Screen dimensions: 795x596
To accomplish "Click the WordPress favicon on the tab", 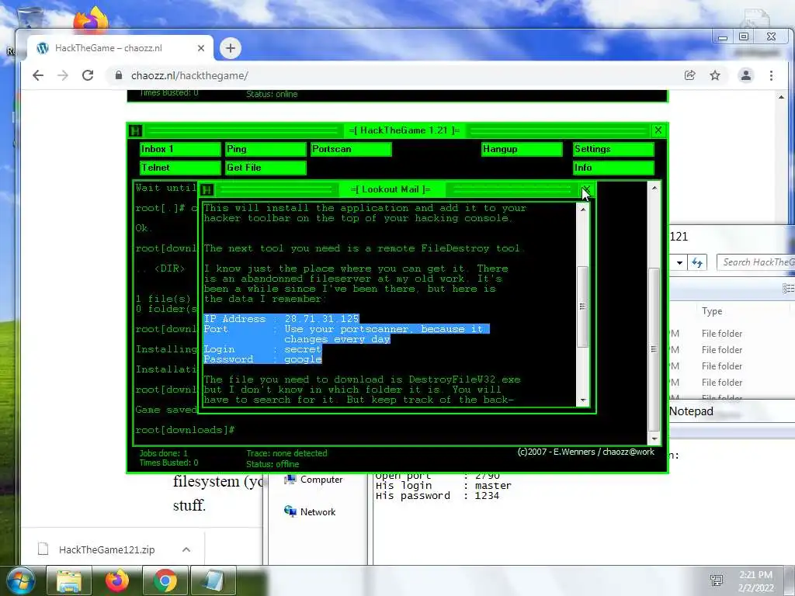I will (43, 48).
